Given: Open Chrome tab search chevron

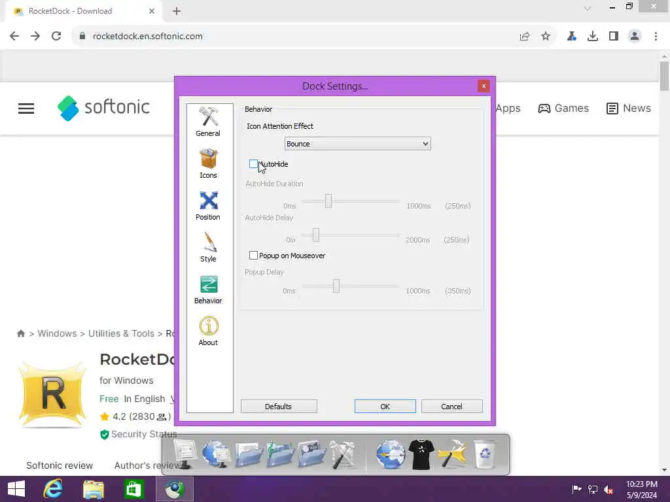Looking at the screenshot, I should coord(588,8).
